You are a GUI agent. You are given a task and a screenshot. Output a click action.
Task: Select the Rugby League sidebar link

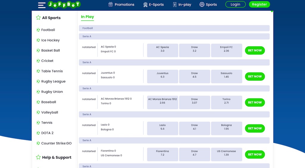pyautogui.click(x=53, y=81)
